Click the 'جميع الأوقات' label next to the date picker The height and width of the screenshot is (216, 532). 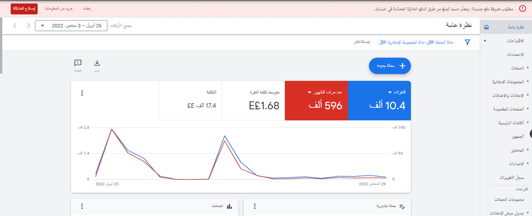click(x=121, y=26)
